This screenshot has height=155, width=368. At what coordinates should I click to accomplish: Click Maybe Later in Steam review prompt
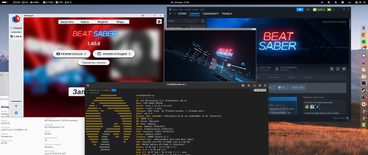point(297,87)
